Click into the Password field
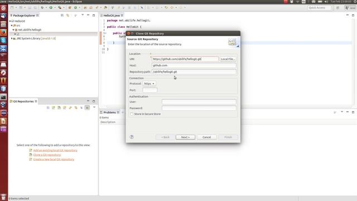This screenshot has height=201, width=357. (x=199, y=108)
